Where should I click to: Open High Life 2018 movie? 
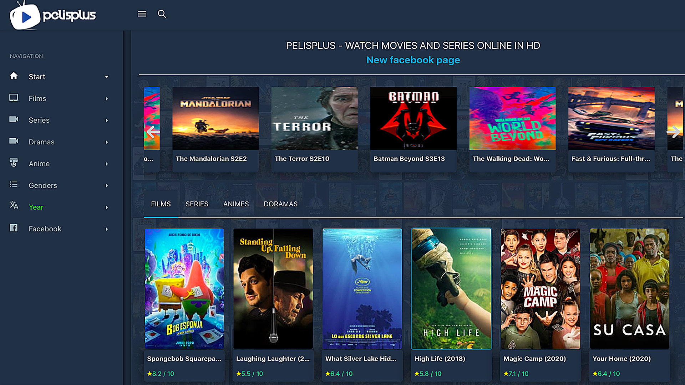[451, 289]
